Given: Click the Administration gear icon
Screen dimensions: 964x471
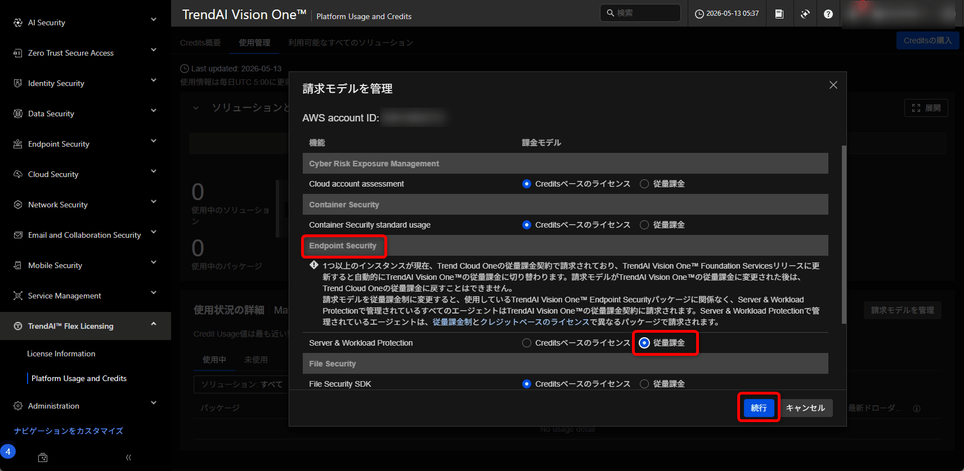Looking at the screenshot, I should pos(18,406).
